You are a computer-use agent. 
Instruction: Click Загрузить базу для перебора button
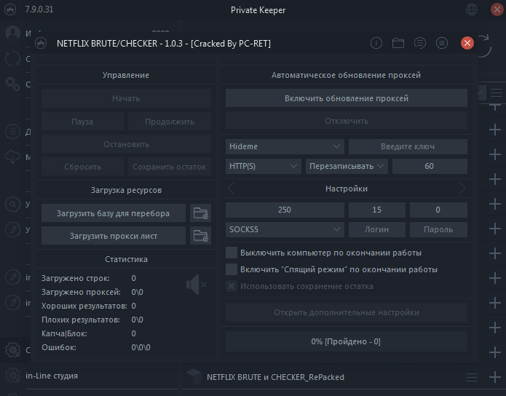pyautogui.click(x=114, y=213)
